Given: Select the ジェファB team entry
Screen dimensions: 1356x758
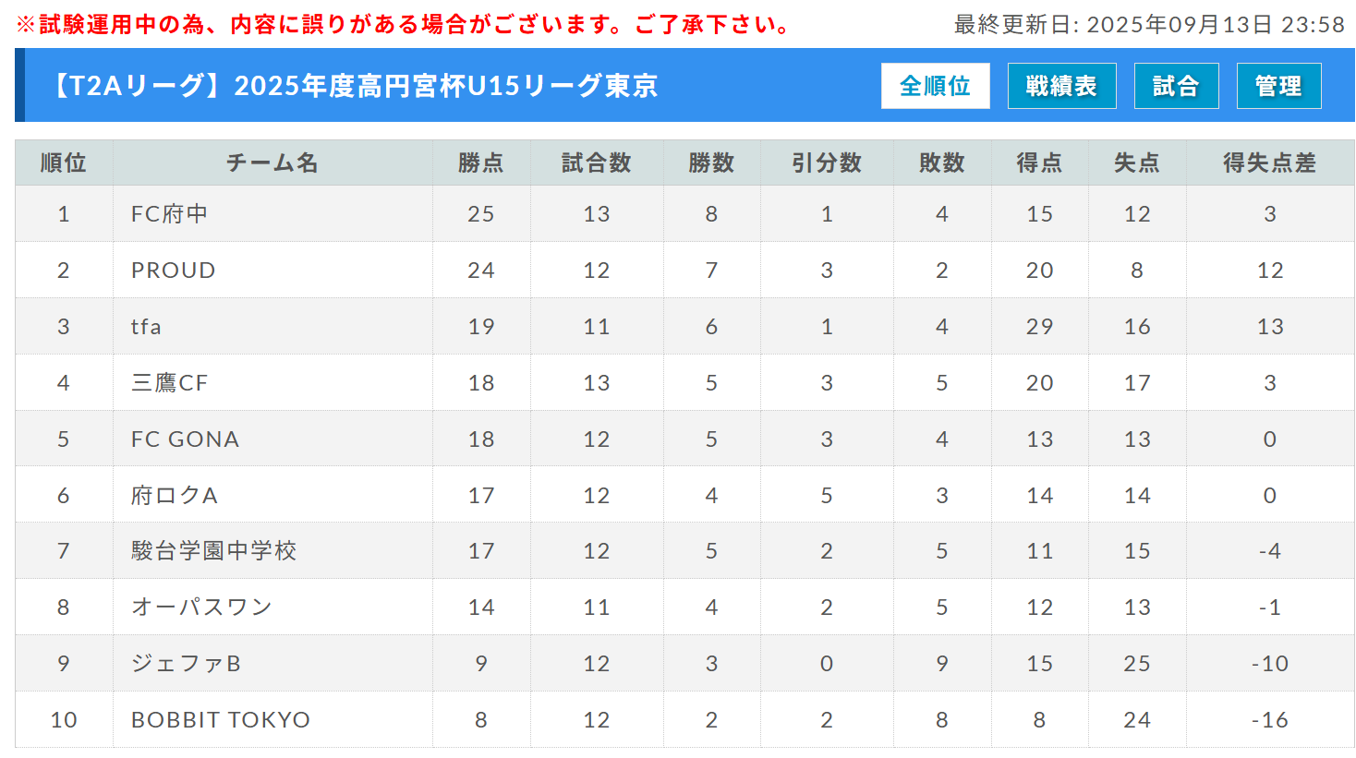Looking at the screenshot, I should pos(186,664).
